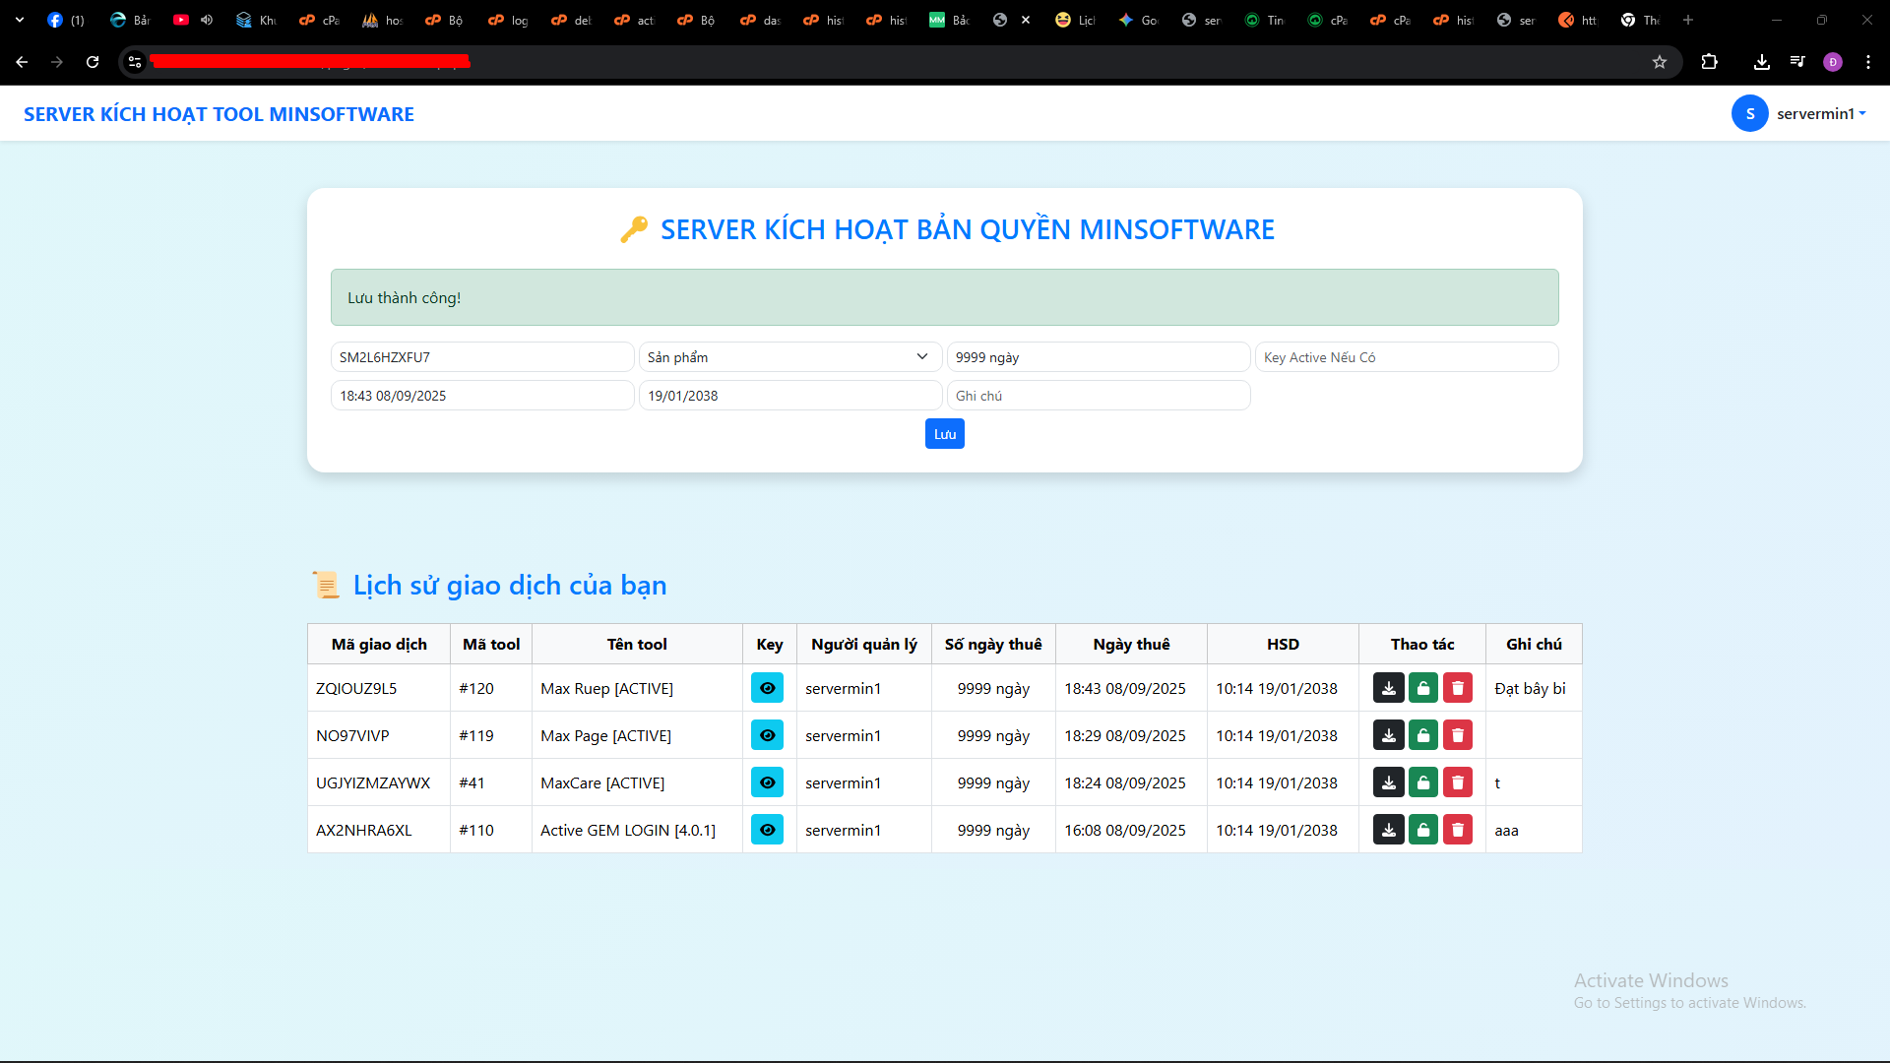Switch to the 'Tin' browser tab
Viewport: 1890px width, 1063px height.
1264,20
